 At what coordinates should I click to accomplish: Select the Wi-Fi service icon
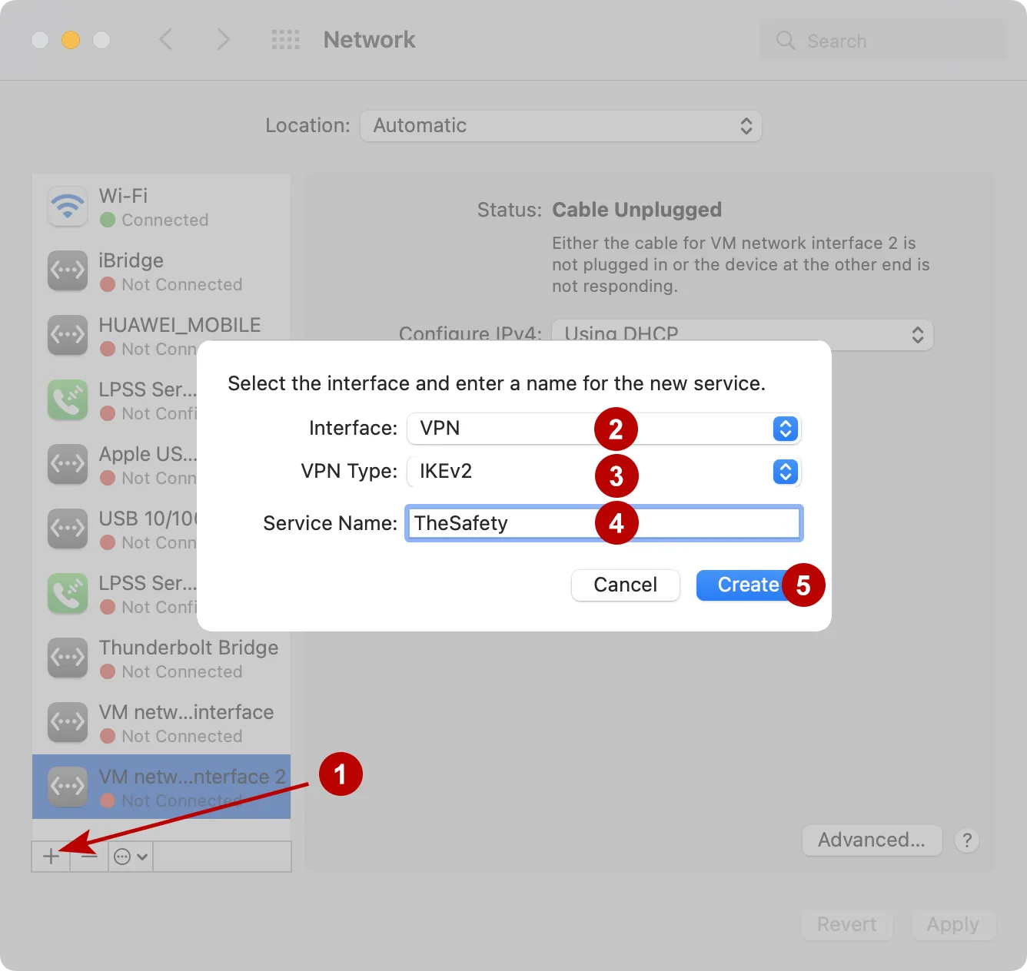pos(67,207)
